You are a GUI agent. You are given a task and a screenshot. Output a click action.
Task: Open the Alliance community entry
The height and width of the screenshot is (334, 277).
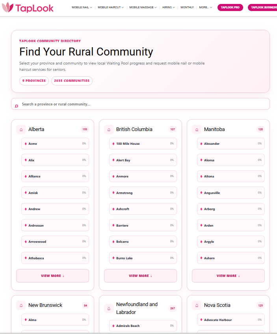point(55,176)
